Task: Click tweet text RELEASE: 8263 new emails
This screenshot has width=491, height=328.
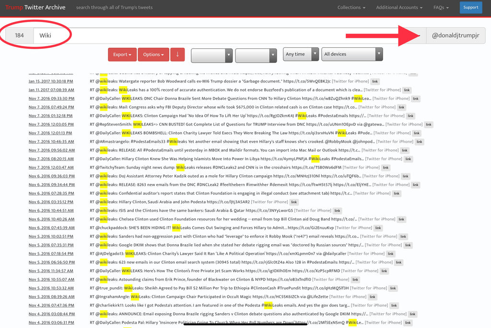Action: 231,185
